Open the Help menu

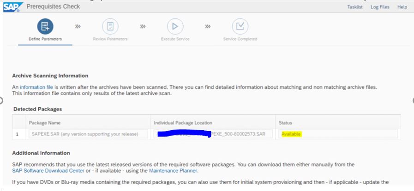(402, 7)
